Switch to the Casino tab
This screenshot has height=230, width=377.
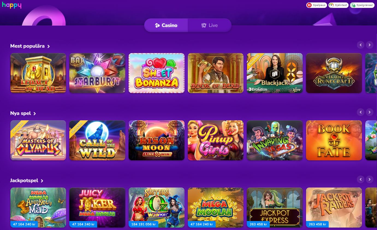[x=166, y=25]
